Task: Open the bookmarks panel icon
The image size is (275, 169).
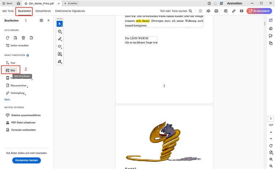Action: [x=271, y=36]
